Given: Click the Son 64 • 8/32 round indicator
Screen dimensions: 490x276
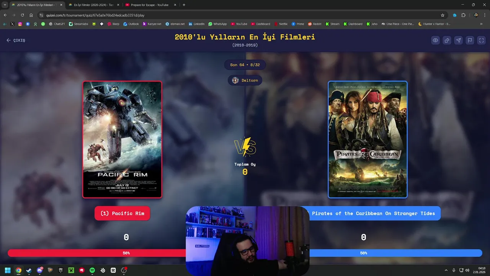Looking at the screenshot, I should tap(245, 65).
